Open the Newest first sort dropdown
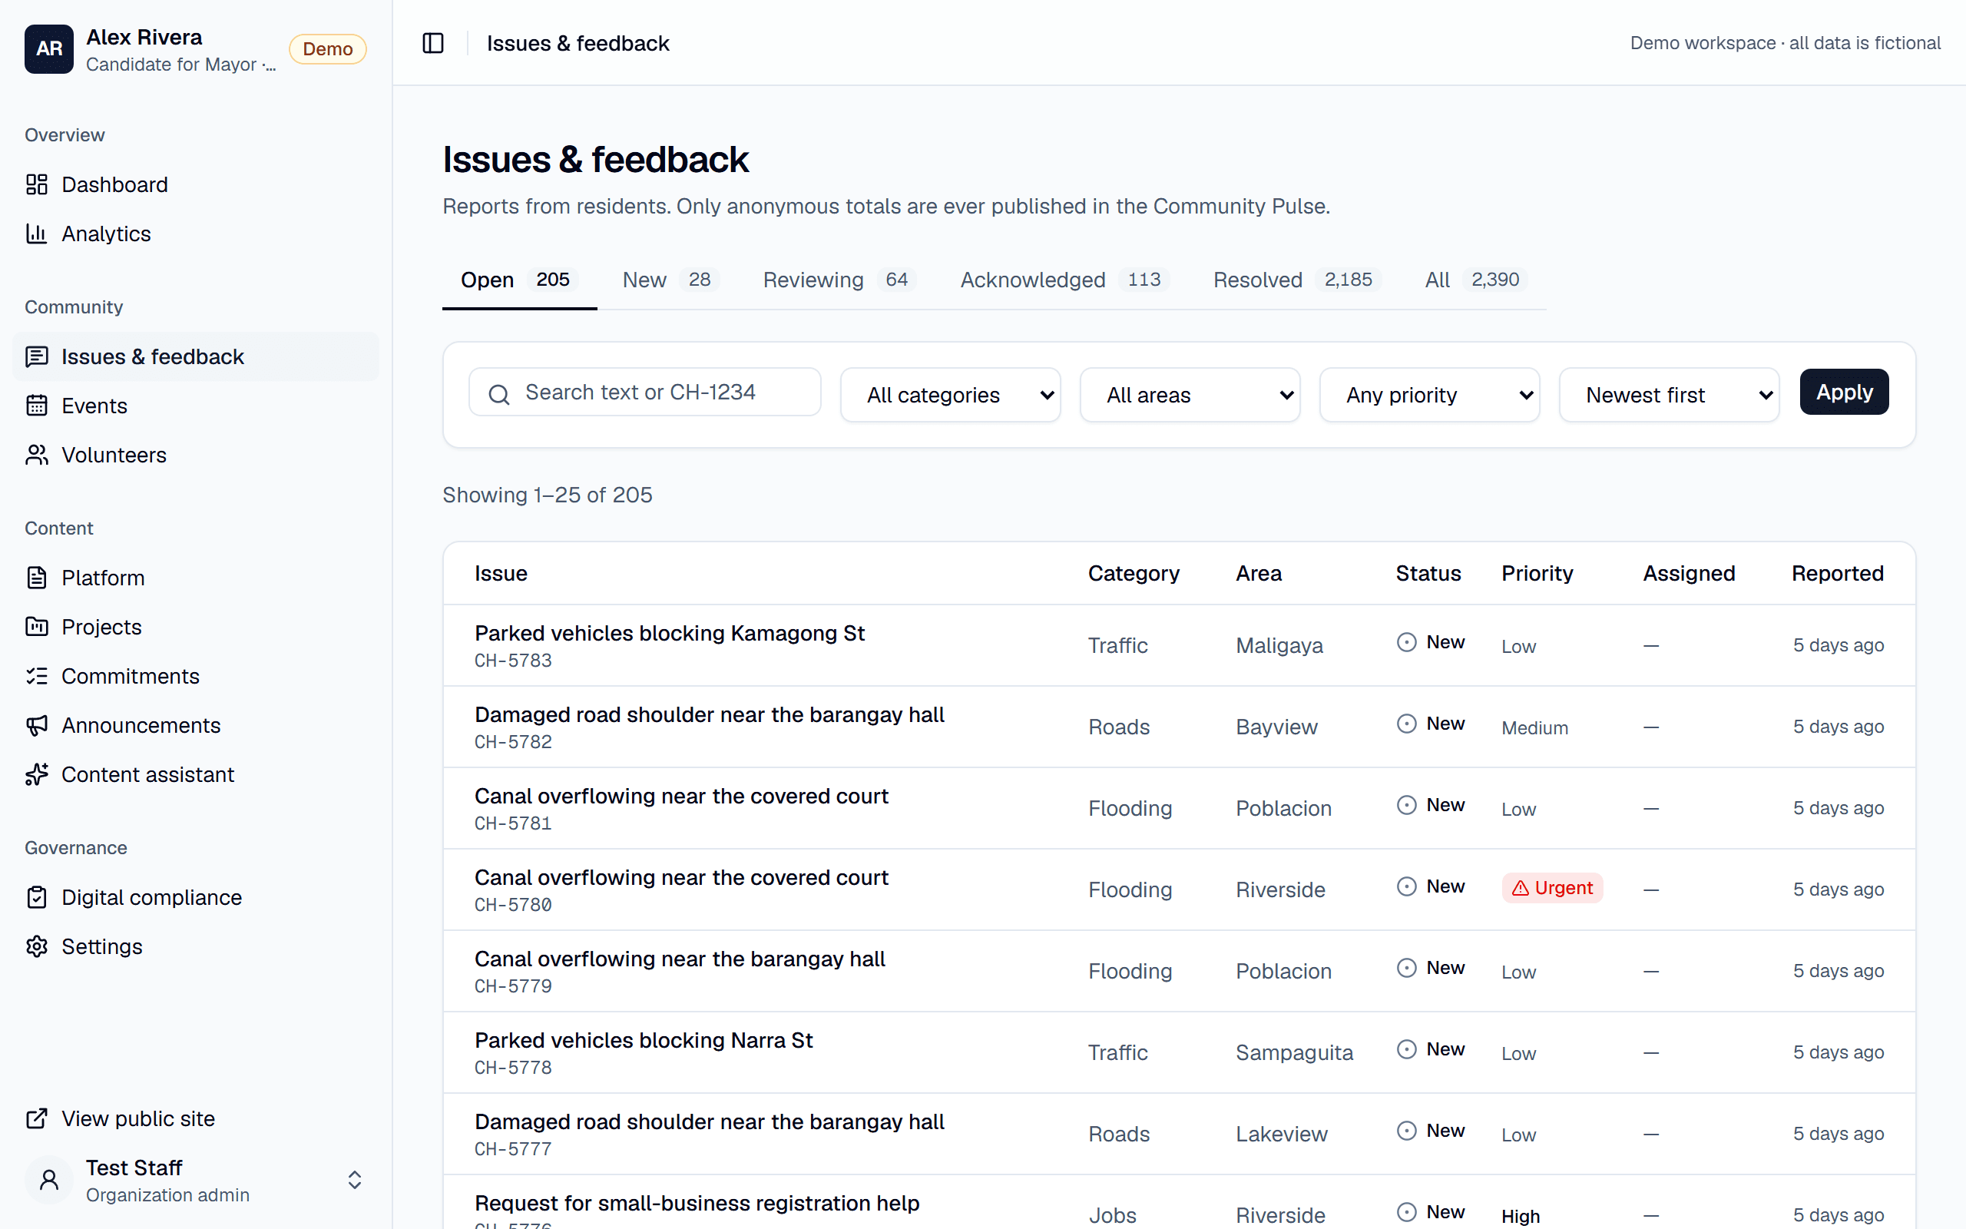This screenshot has height=1229, width=1966. coord(1669,394)
